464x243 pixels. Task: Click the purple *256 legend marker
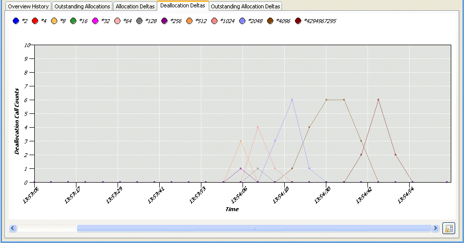(x=164, y=21)
